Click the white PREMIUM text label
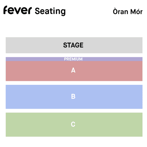Viewport: 147px width, 147px height. click(73, 59)
